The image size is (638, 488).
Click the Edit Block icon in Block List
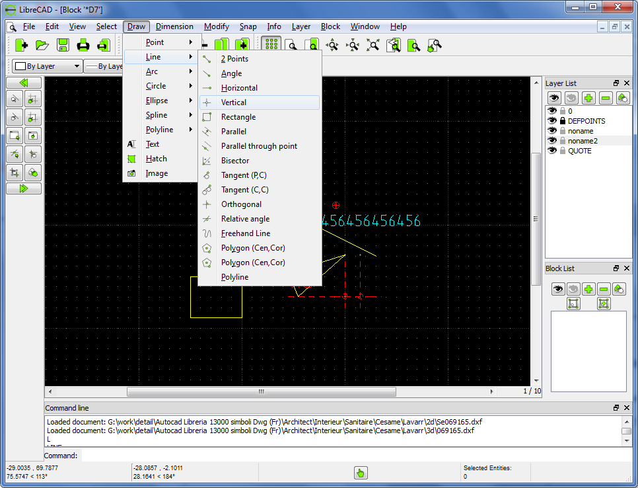point(573,304)
